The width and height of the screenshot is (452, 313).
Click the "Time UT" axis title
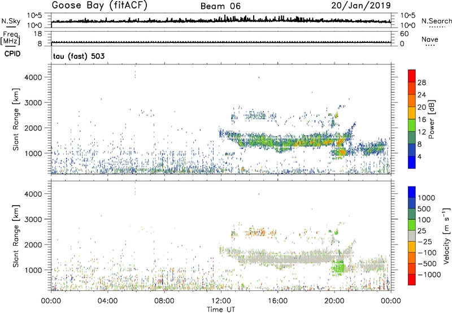(x=221, y=310)
